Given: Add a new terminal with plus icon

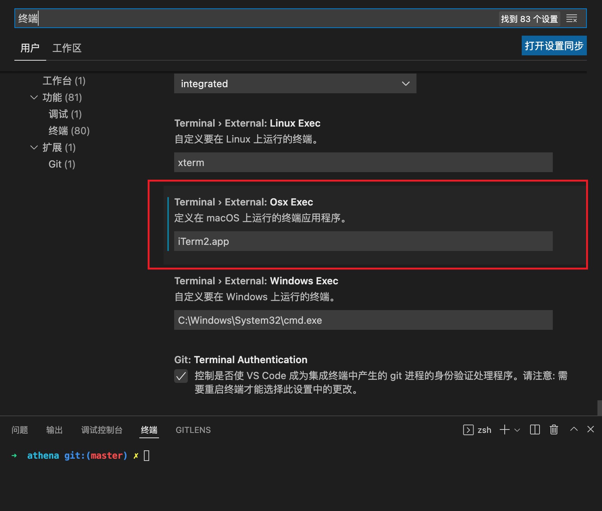Looking at the screenshot, I should pos(504,429).
